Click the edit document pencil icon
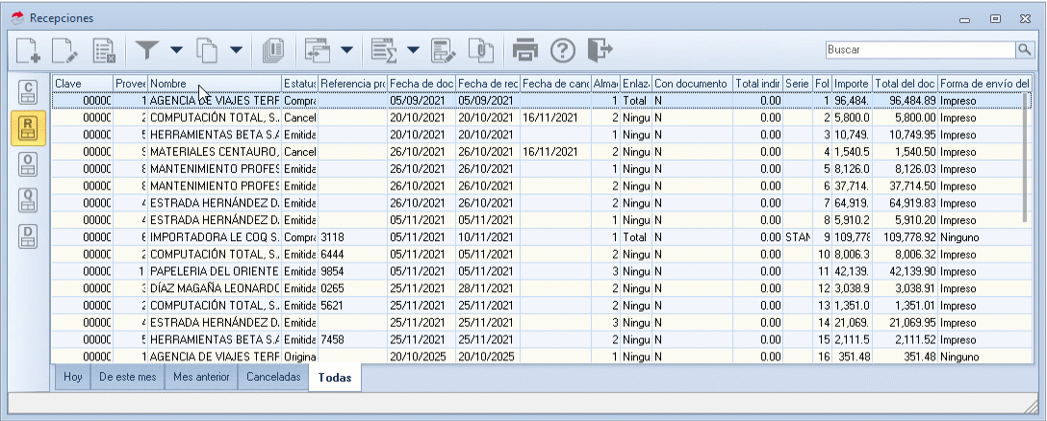The height and width of the screenshot is (421, 1047). point(65,49)
